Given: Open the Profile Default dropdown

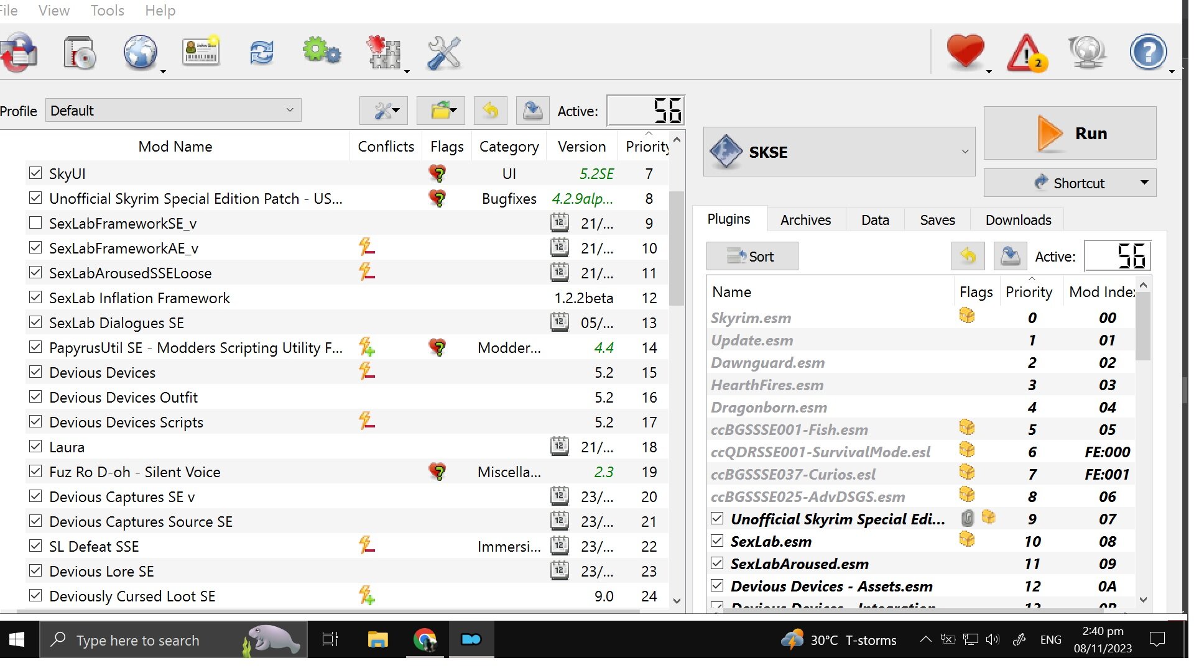Looking at the screenshot, I should (x=173, y=111).
